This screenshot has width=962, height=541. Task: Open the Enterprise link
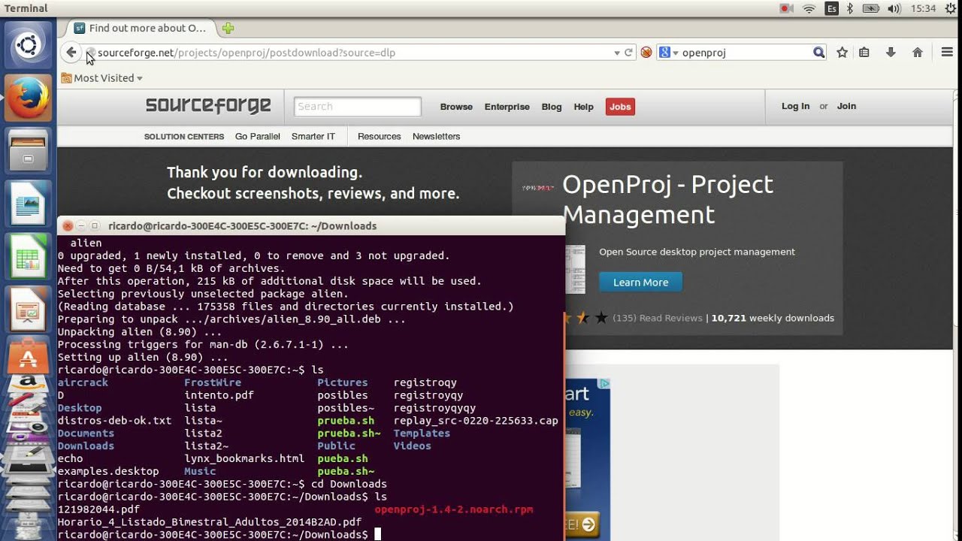pos(507,107)
